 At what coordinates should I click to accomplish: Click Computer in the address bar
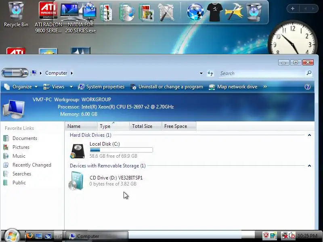[56, 73]
